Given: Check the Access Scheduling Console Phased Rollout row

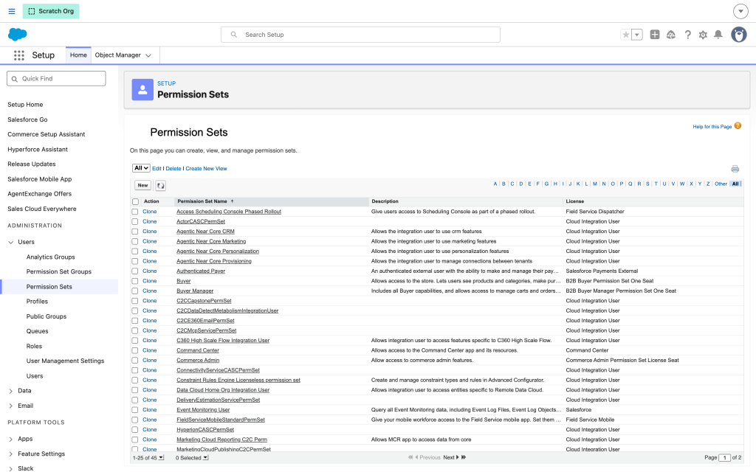Looking at the screenshot, I should 135,212.
